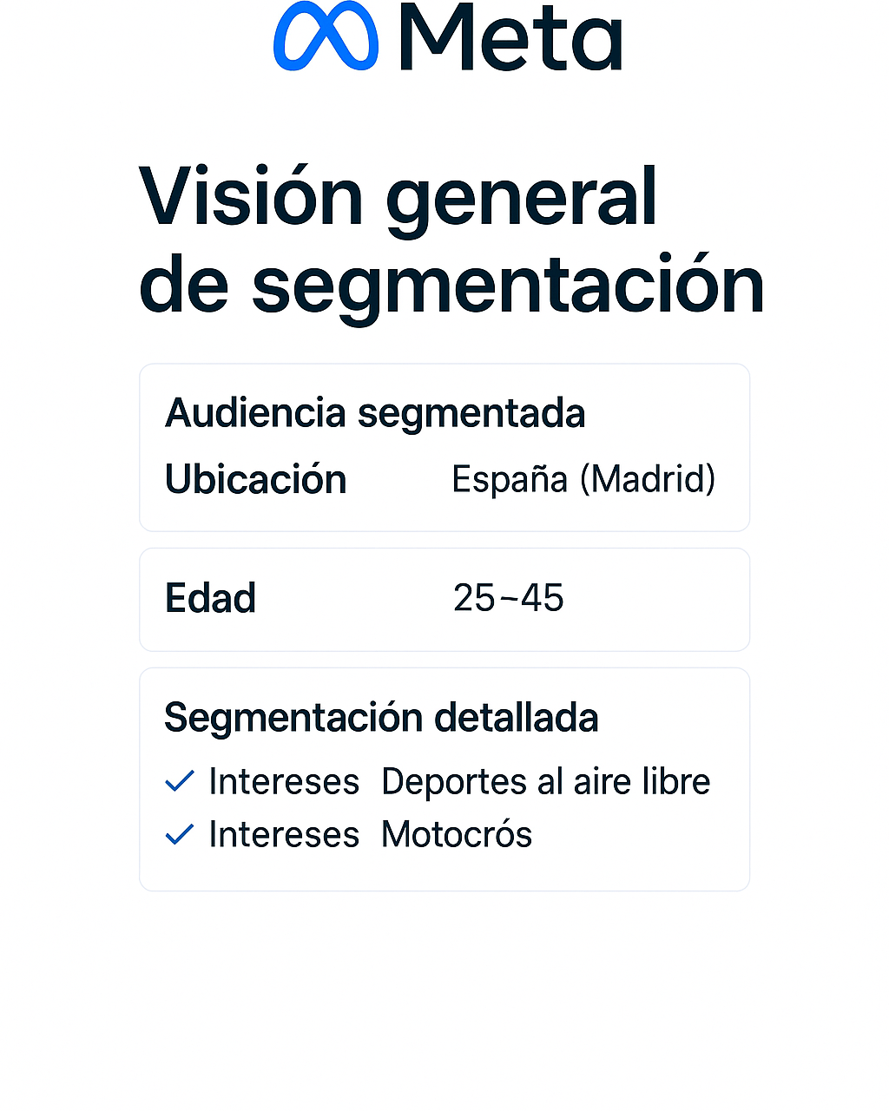
Task: Toggle the checkmark beside Motocrós
Action: [x=179, y=834]
